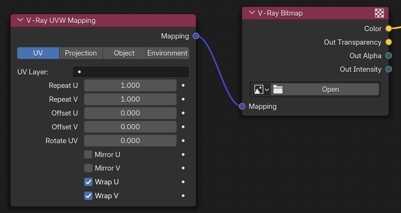401x213 pixels.
Task: Click the V-Ray Bitmap node title
Action: tap(280, 13)
